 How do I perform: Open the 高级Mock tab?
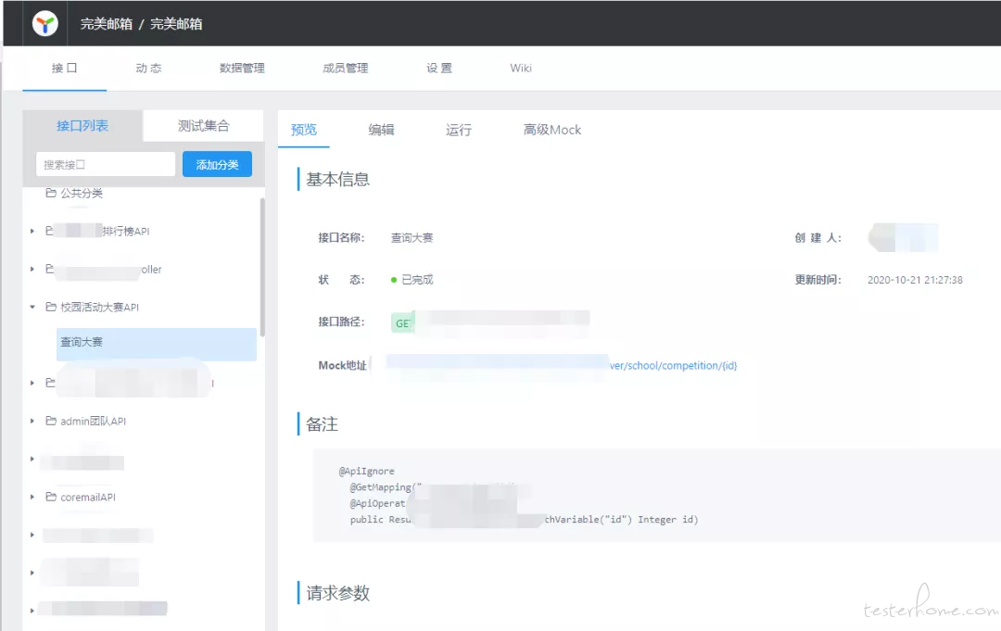(552, 130)
